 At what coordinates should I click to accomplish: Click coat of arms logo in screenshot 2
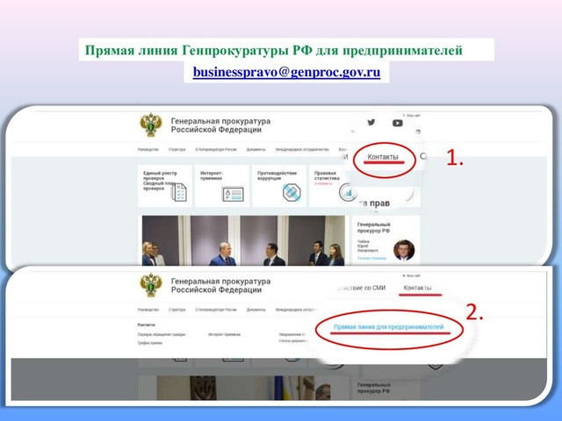pos(151,284)
